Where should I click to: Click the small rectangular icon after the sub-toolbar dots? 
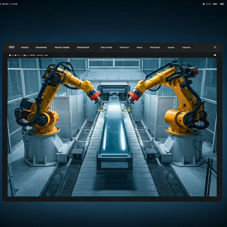(x=24, y=55)
